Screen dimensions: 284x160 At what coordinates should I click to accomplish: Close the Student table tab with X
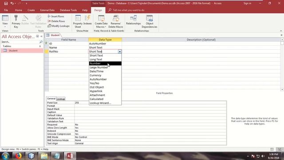tap(281, 35)
